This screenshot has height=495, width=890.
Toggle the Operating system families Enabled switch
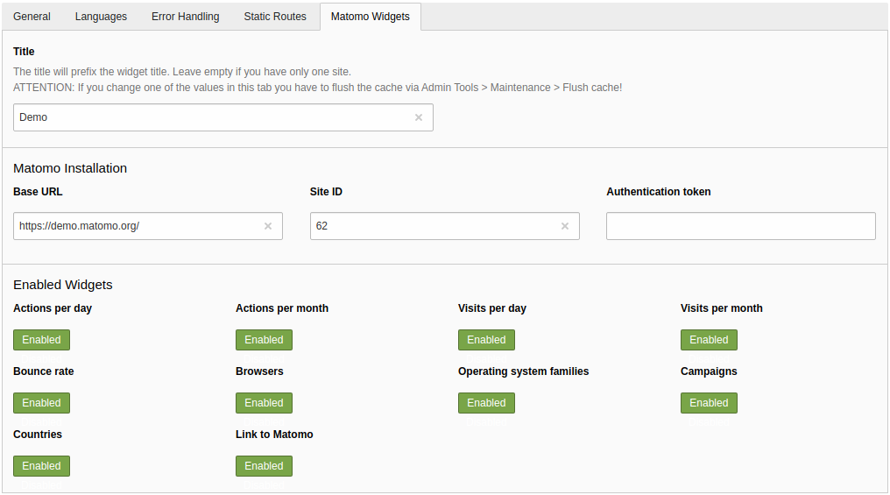[x=486, y=403]
